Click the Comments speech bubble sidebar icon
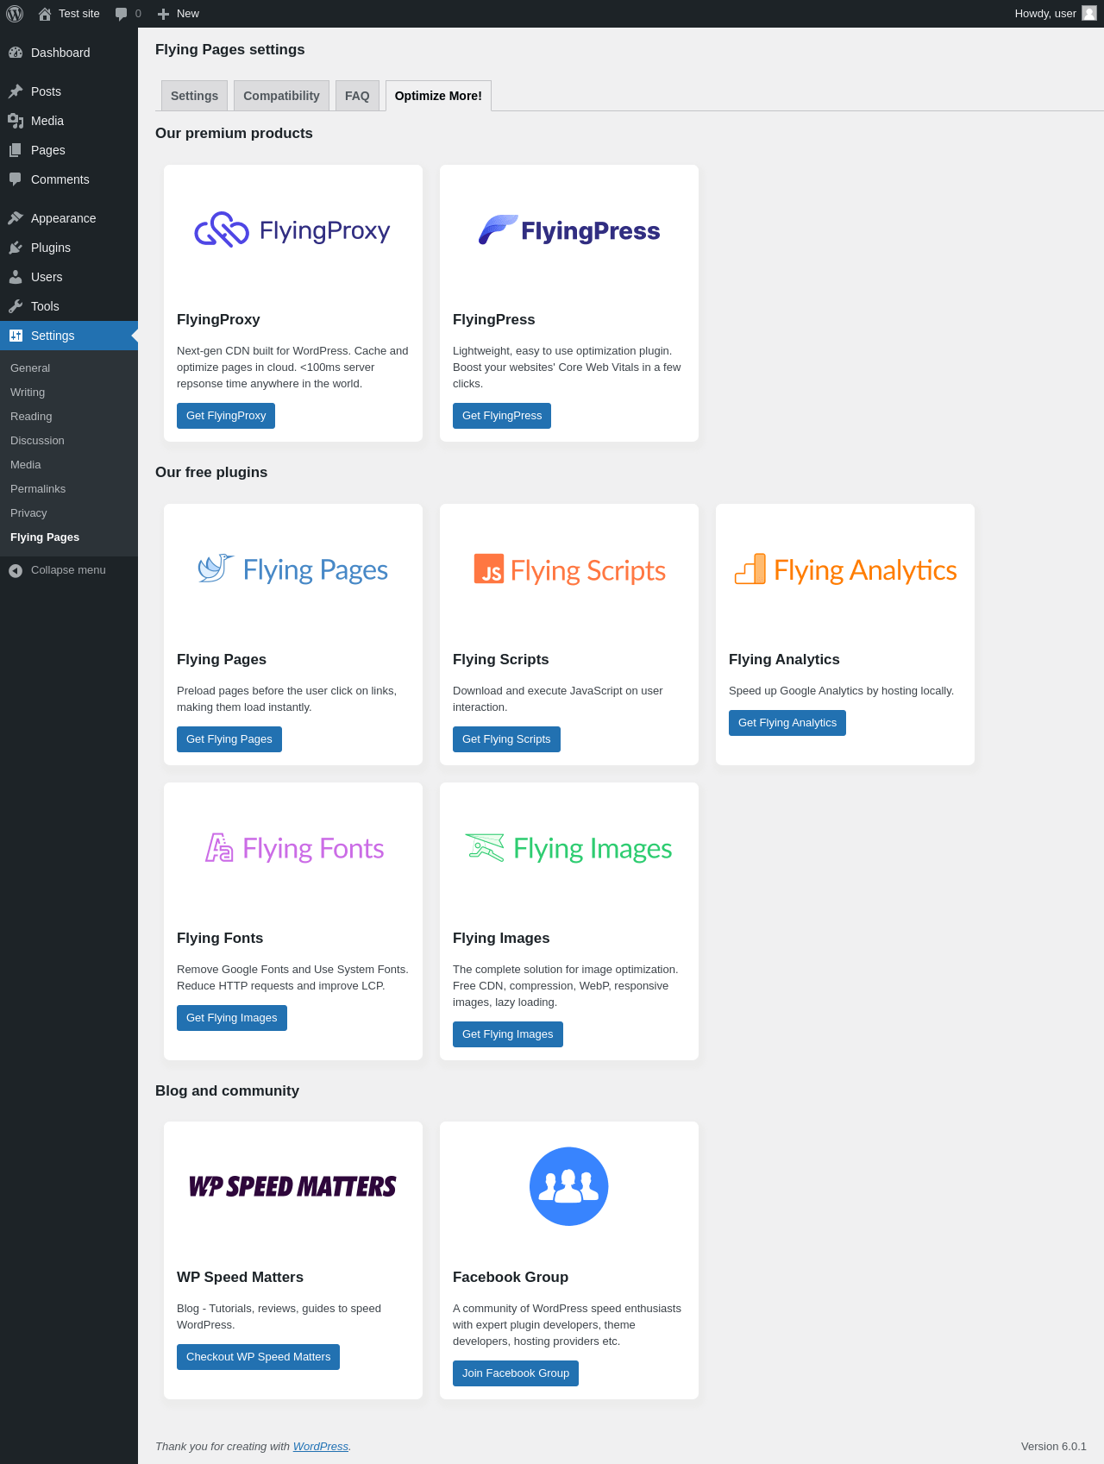Screen dimensions: 1104x1464 click(16, 179)
